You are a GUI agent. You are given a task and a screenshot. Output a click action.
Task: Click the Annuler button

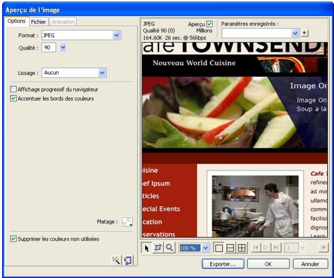coord(310,264)
